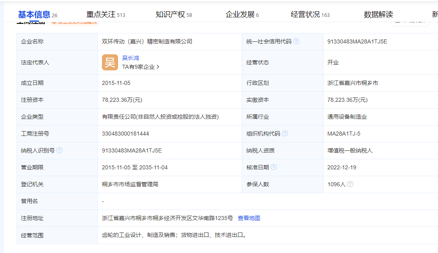Open the 查看地图 link
The height and width of the screenshot is (253, 438).
click(249, 218)
